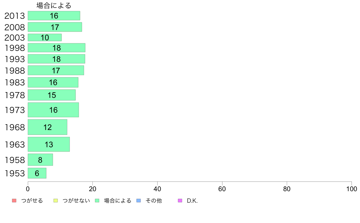
Task: Select the 1953 bar showing 6
Action: 37,173
